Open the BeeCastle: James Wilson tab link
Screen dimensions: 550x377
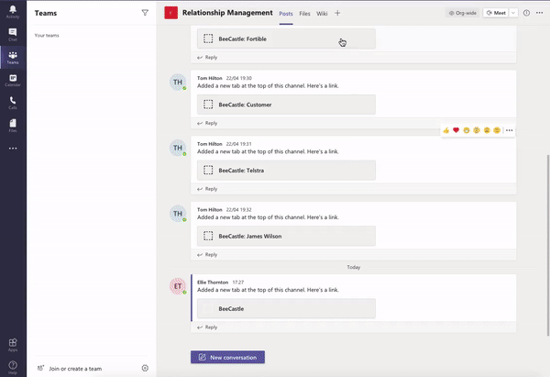click(x=286, y=236)
